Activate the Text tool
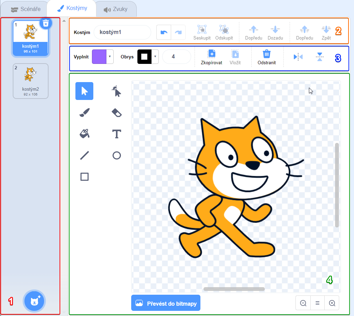The image size is (354, 316). (117, 134)
